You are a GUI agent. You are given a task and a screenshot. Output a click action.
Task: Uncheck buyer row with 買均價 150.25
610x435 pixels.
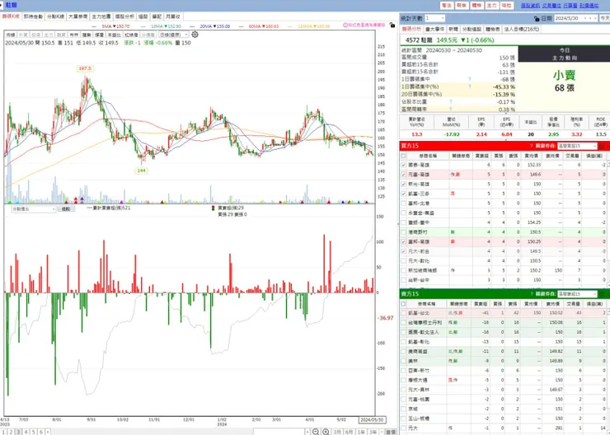tap(403, 241)
